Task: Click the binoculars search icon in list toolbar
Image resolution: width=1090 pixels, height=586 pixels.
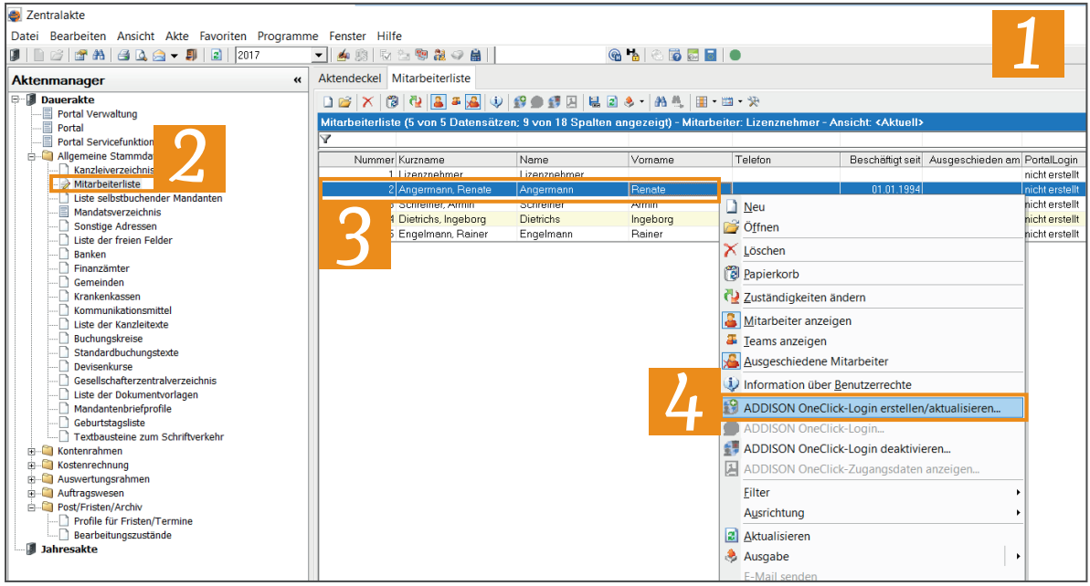Action: click(661, 102)
